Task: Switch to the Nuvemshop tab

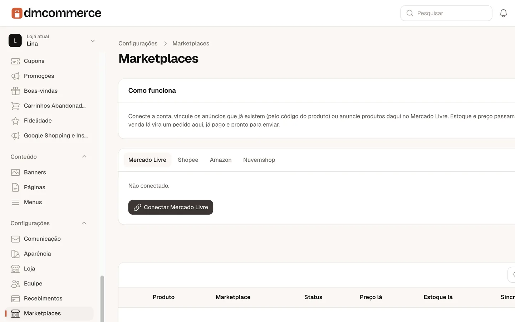Action: 259,160
